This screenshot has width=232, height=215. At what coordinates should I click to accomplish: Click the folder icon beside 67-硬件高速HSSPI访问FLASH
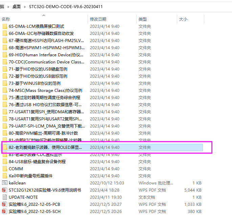(x=5, y=41)
